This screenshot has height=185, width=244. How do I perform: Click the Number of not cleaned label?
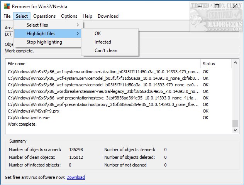click(x=125, y=165)
